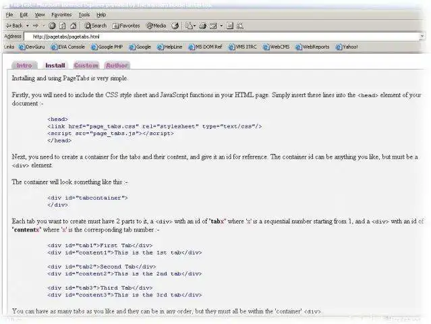Click code line '<div id="tabcontainer">'
Image resolution: width=431 pixels, height=324 pixels.
(x=88, y=198)
